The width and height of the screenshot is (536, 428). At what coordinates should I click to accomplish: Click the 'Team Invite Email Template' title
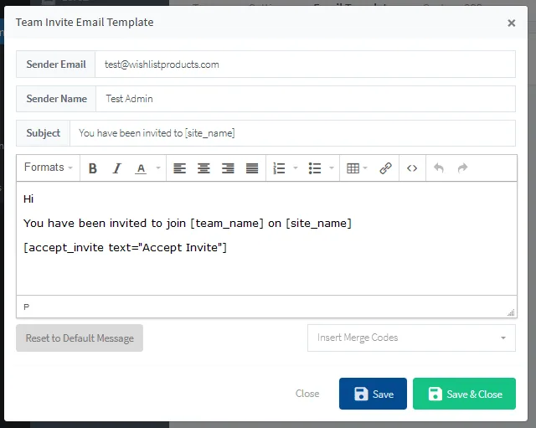click(85, 23)
